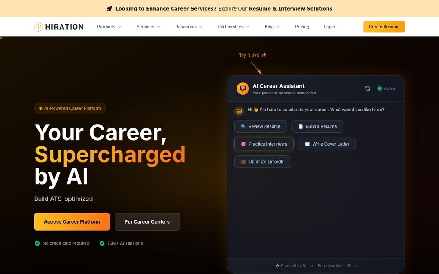Click the green Active status dot
Screen dimensions: 439x274
pyautogui.click(x=380, y=89)
